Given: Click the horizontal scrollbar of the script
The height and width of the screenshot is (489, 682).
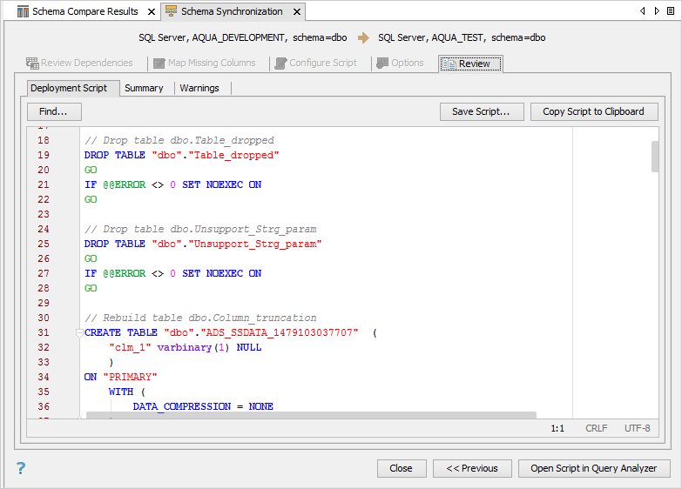Looking at the screenshot, I should 322,416.
